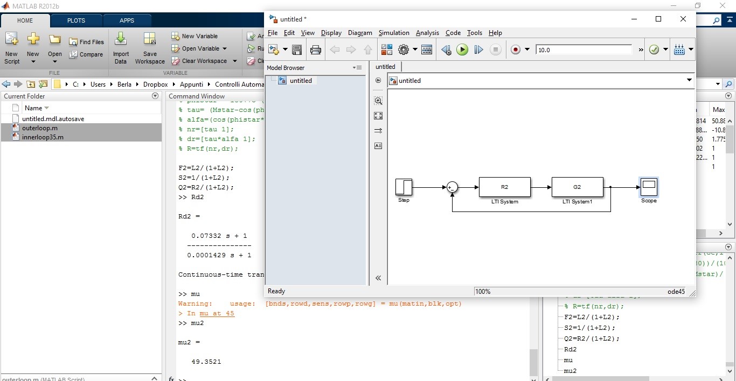
Task: Click the Fit to View icon
Action: click(x=378, y=116)
